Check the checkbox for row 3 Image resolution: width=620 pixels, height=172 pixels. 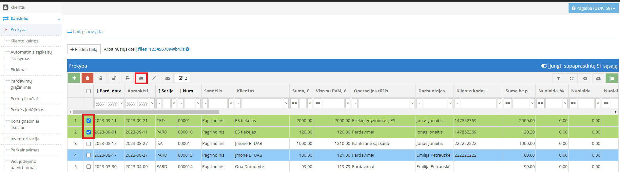(88, 144)
